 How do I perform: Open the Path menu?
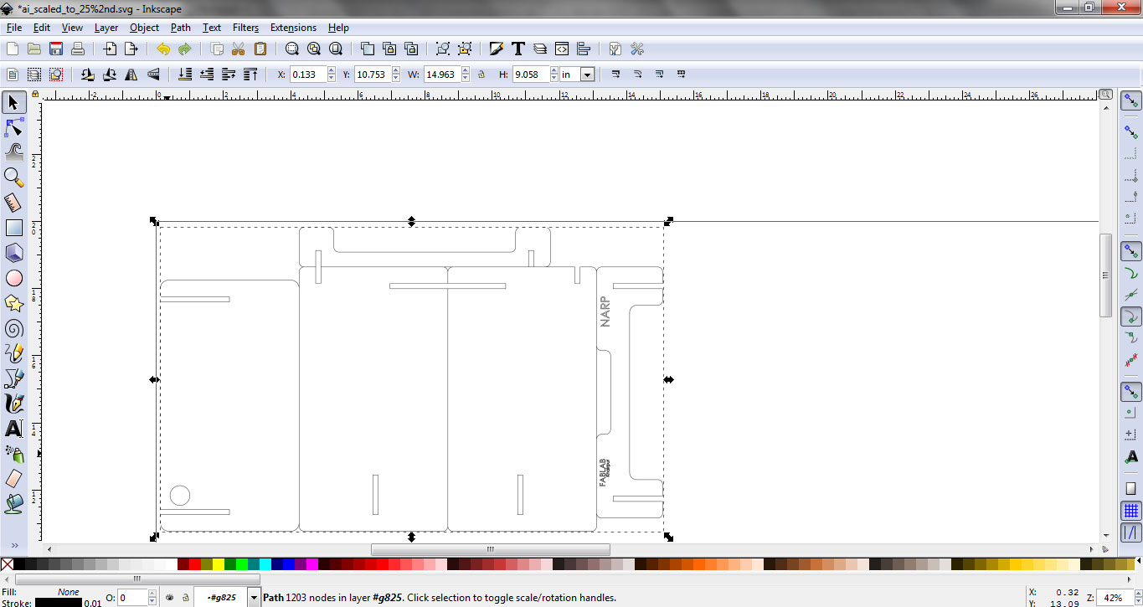(181, 28)
